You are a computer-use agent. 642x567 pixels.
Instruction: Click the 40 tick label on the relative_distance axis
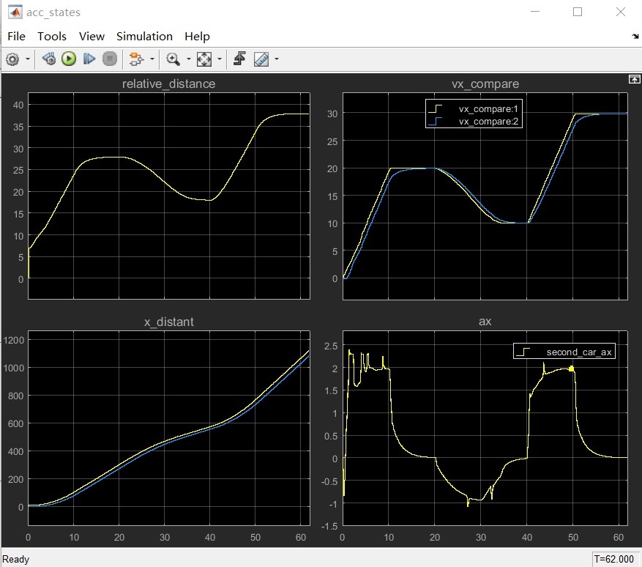pyautogui.click(x=18, y=105)
